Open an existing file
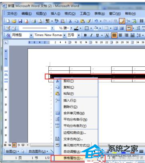This screenshot has width=145, height=163. point(14,21)
